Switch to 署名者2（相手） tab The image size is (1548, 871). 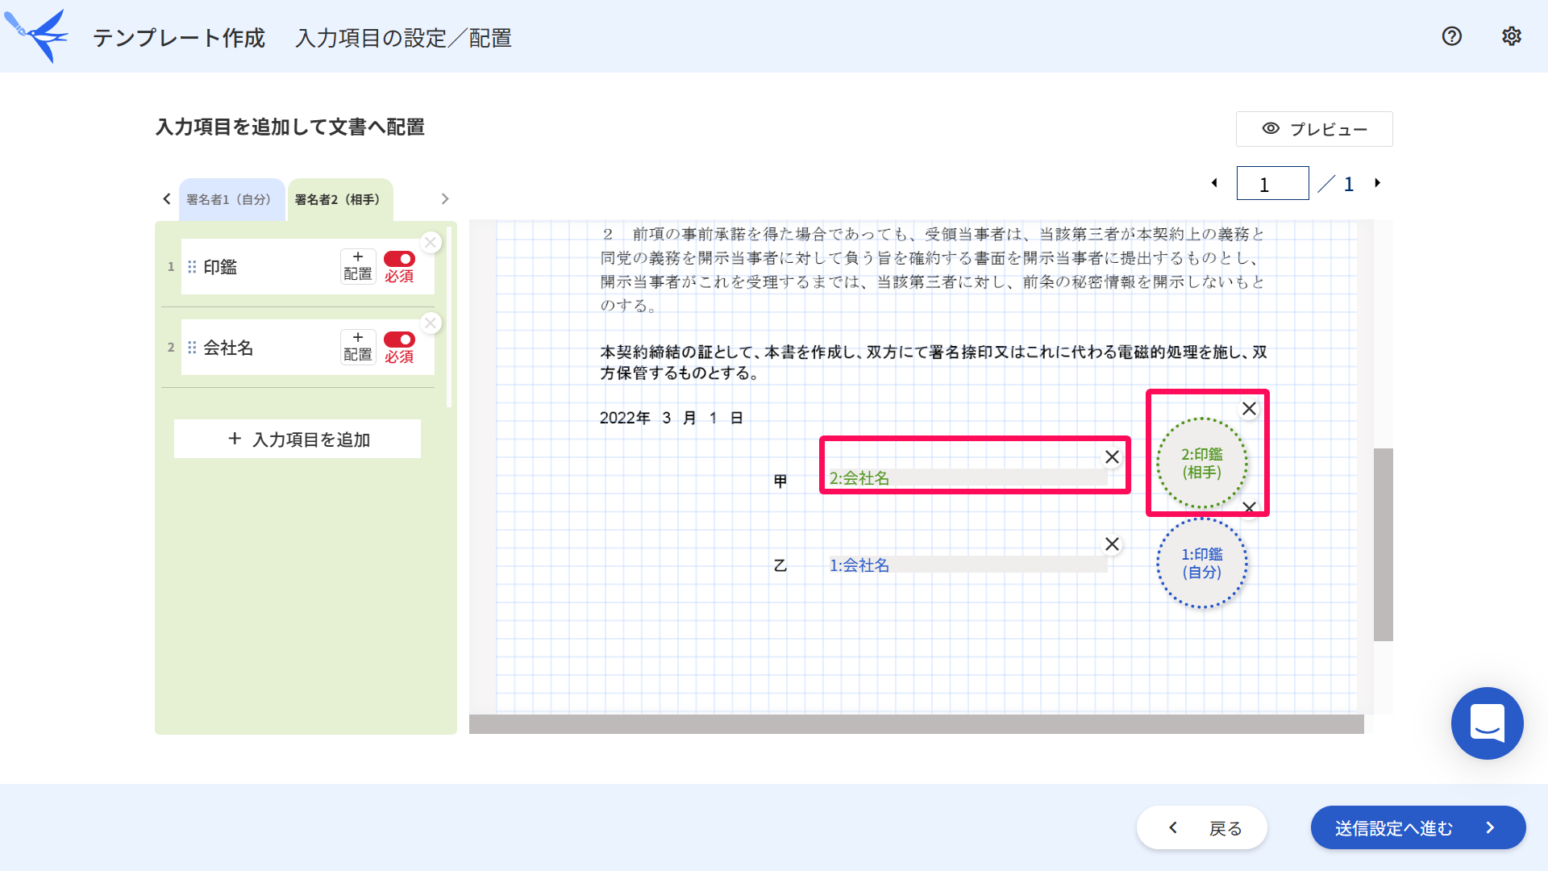[339, 199]
